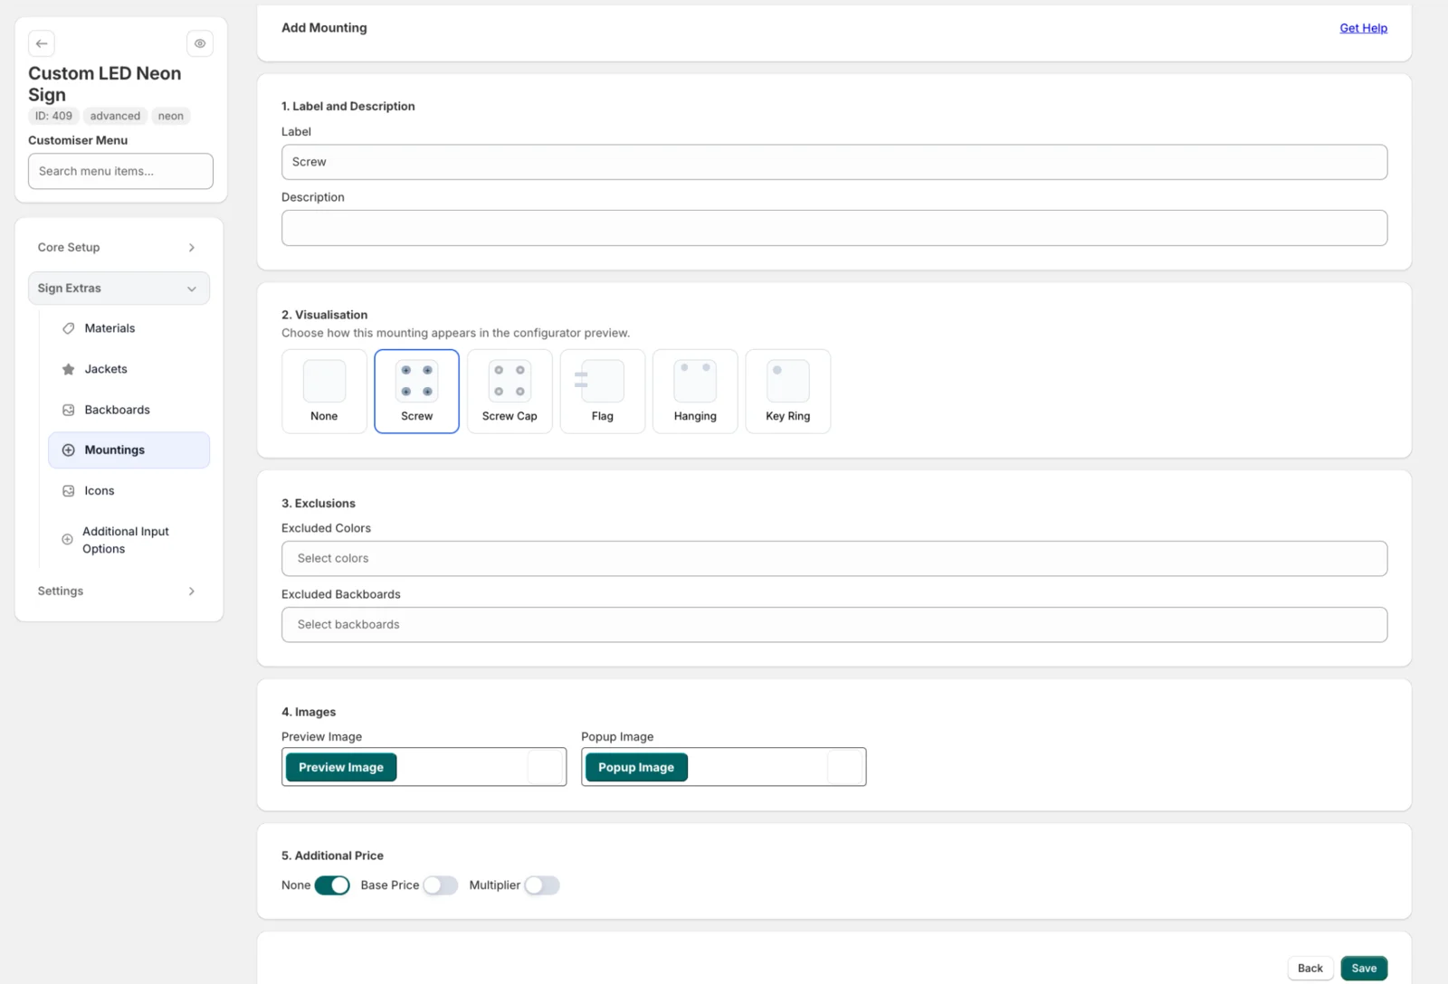Screen dimensions: 1448x984
Task: Click the Backboards image icon
Action: (68, 410)
